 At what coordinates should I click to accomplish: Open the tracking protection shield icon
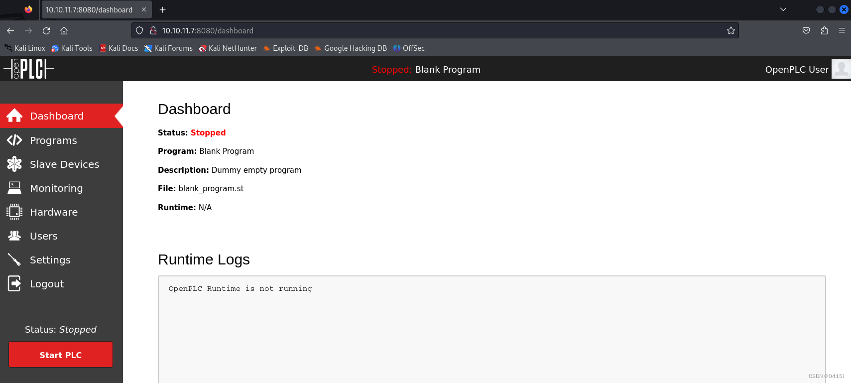click(139, 30)
